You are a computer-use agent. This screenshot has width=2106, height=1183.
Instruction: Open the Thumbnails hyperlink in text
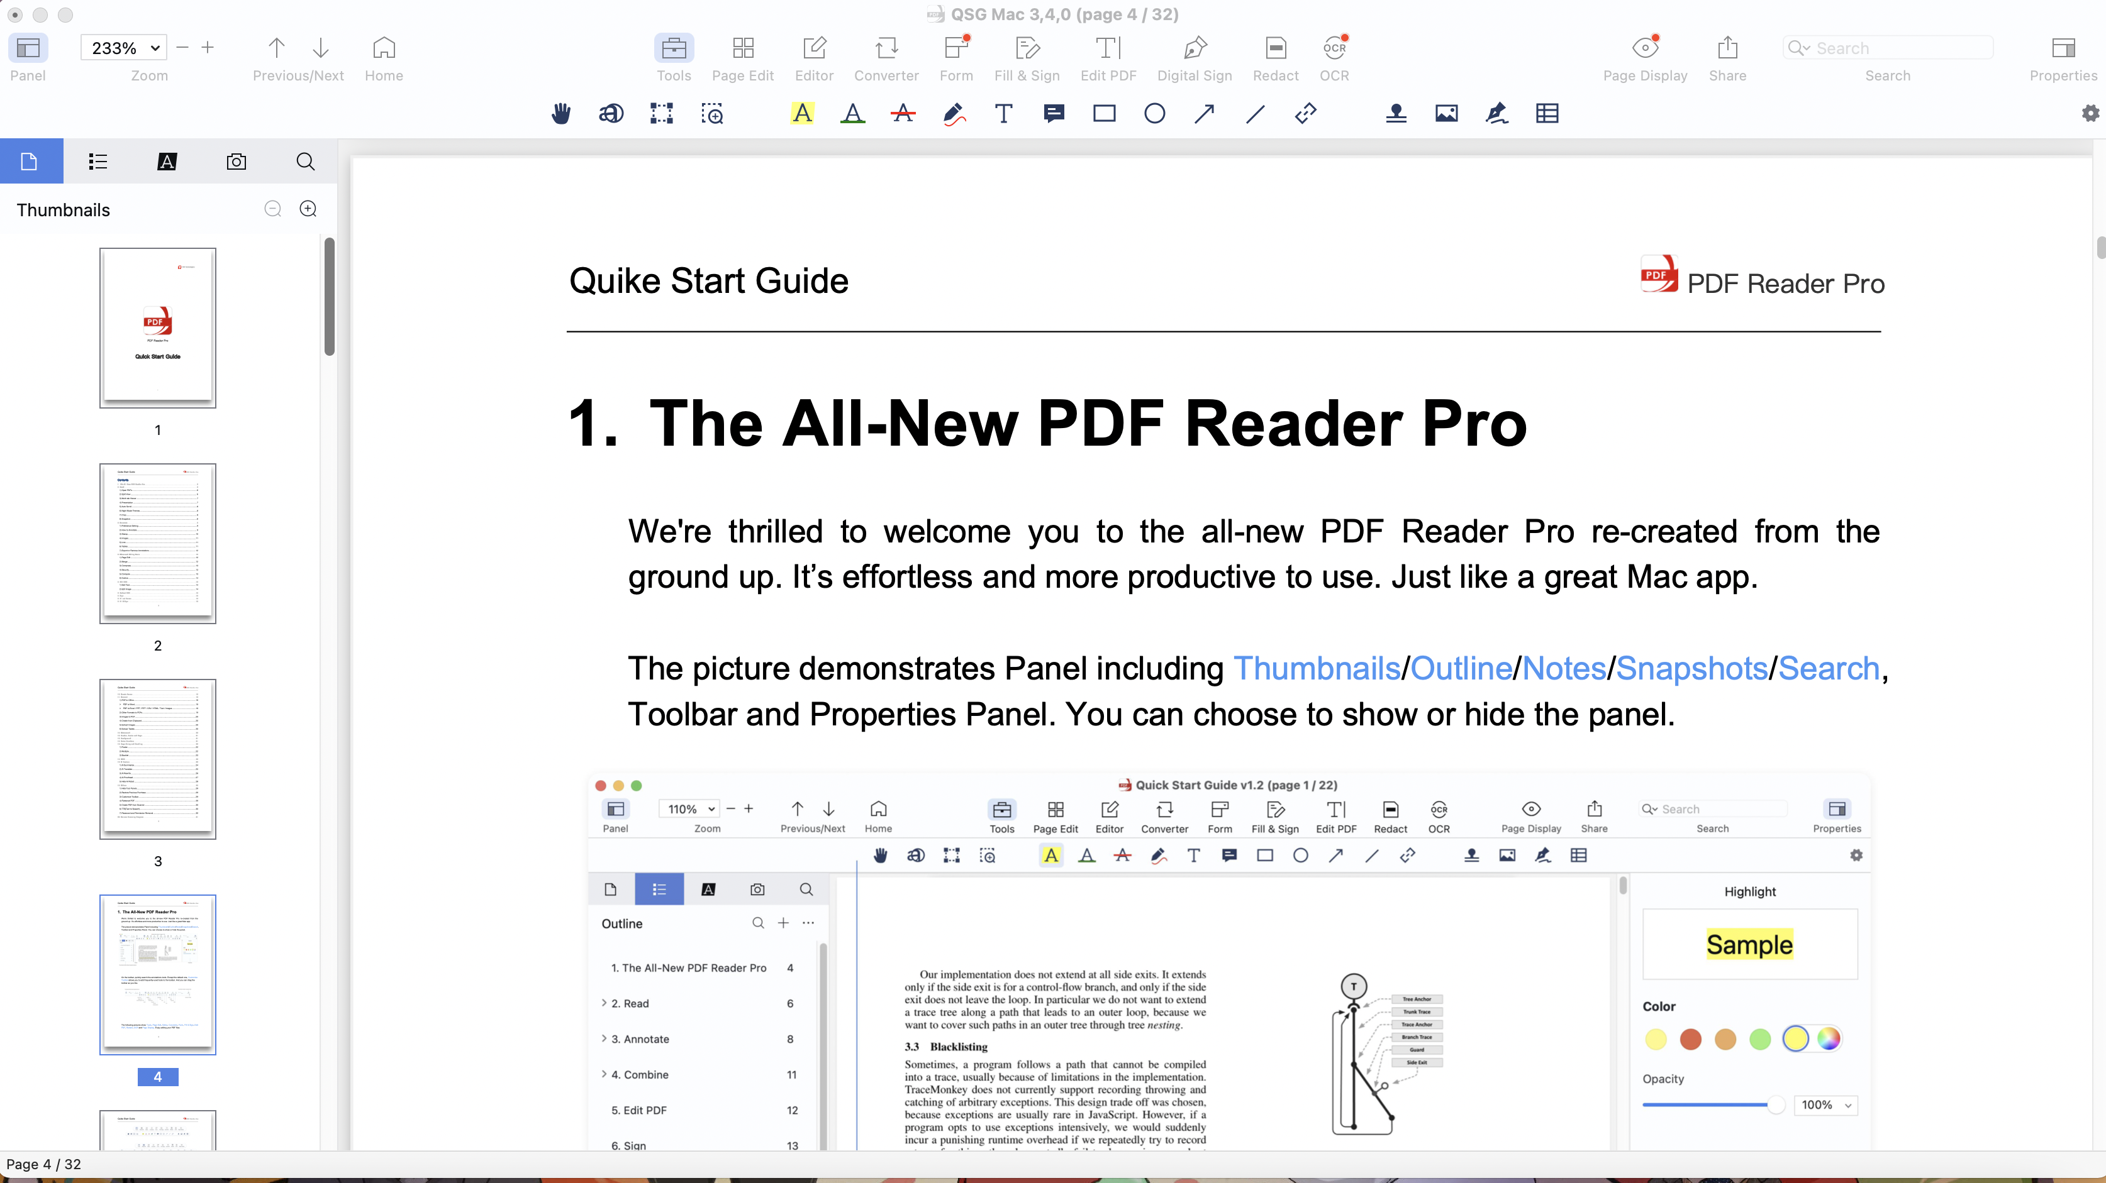pos(1316,668)
